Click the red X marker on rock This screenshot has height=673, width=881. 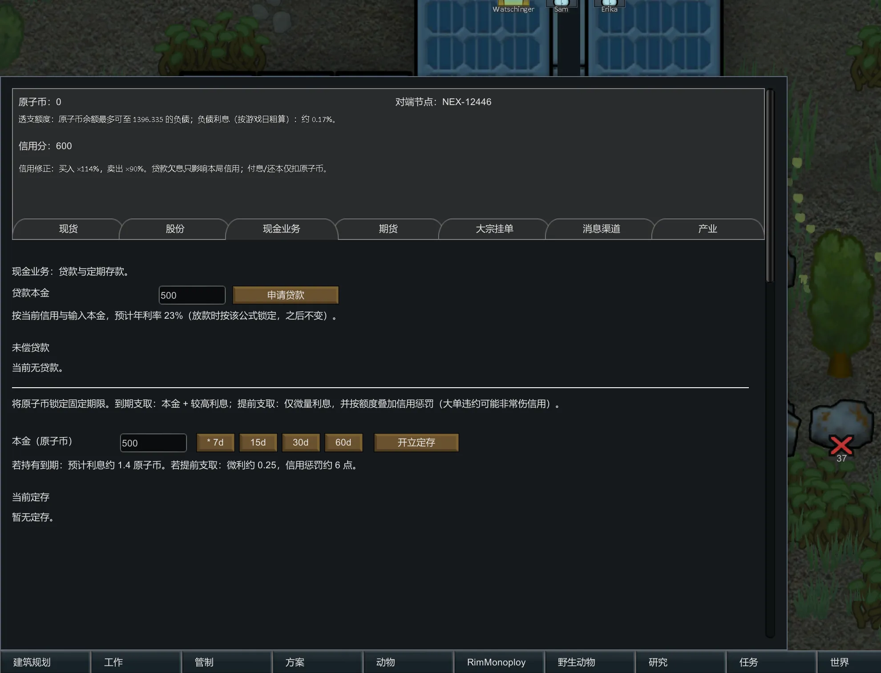841,445
